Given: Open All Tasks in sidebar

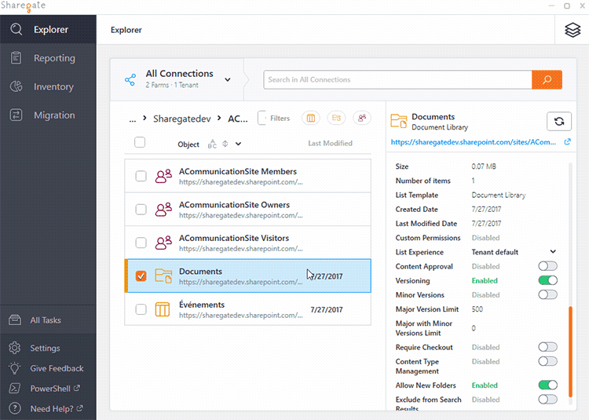Looking at the screenshot, I should point(48,320).
